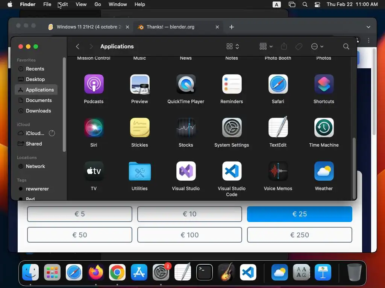Select the Shortcuts app icon
This screenshot has height=288, width=385.
[324, 84]
